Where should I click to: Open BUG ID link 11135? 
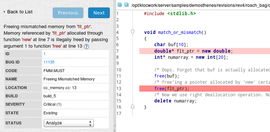49,62
